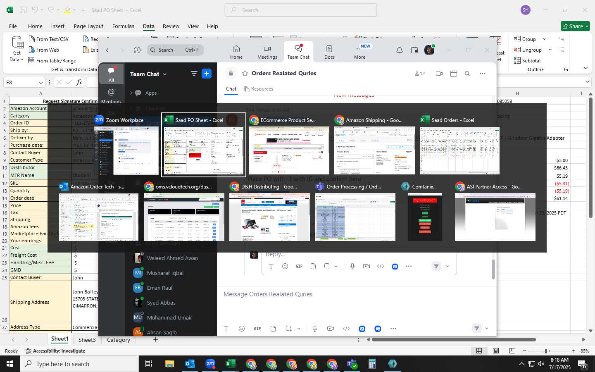
Task: Open channel more options ellipsis
Action: [483, 74]
